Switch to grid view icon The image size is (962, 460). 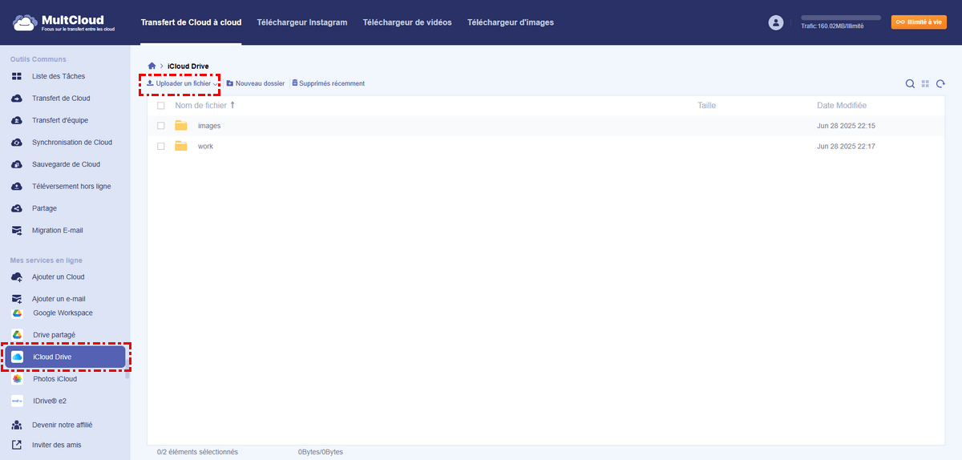pyautogui.click(x=925, y=83)
